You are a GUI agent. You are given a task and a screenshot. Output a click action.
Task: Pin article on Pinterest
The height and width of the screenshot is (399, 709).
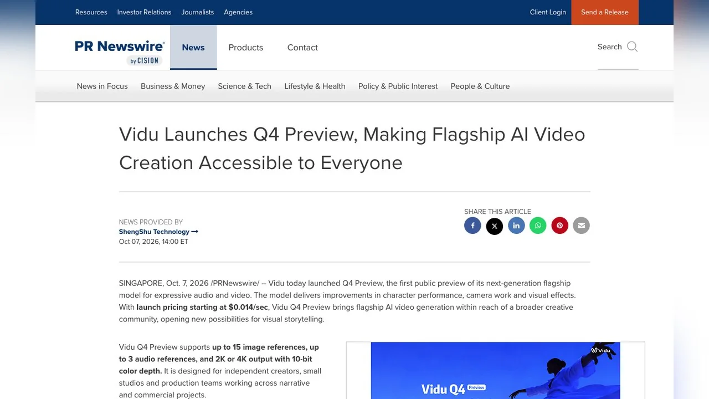tap(559, 226)
